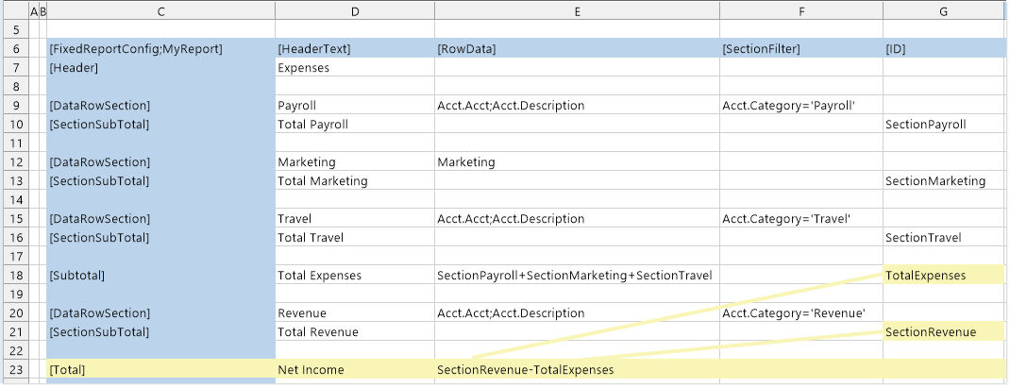This screenshot has width=1010, height=387.
Task: Click the row 6 header
Action: (x=14, y=49)
